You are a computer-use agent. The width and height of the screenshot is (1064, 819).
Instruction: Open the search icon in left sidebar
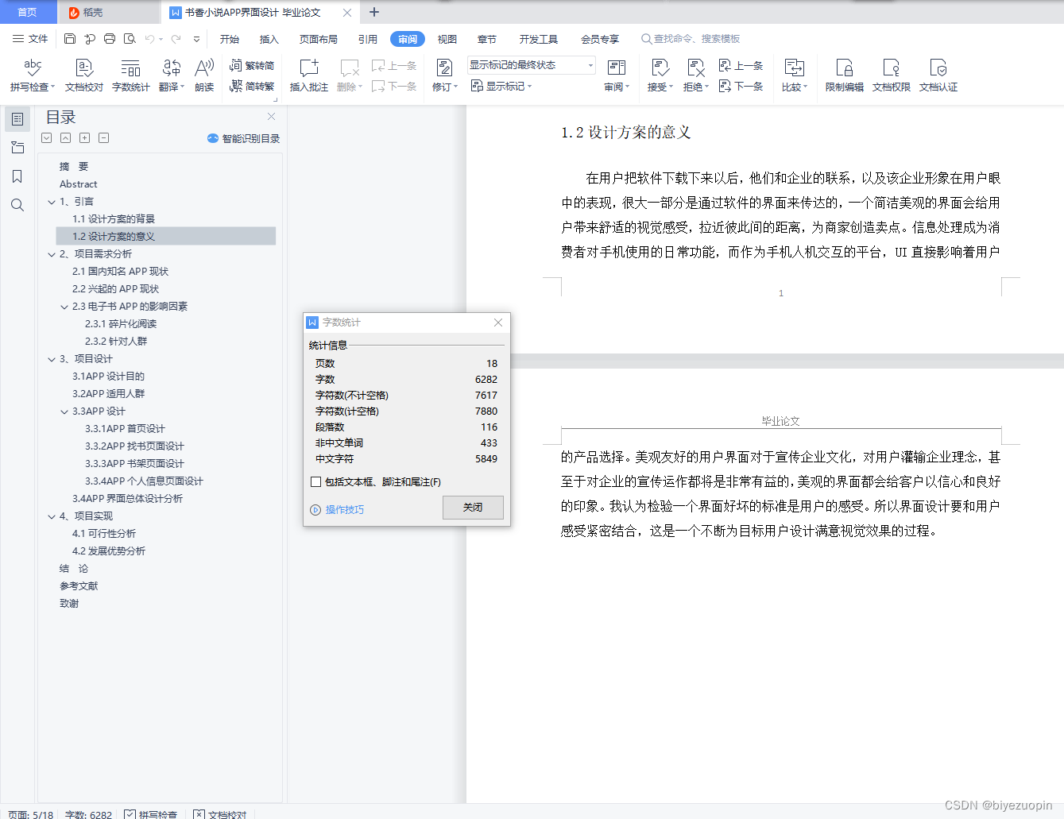tap(17, 205)
